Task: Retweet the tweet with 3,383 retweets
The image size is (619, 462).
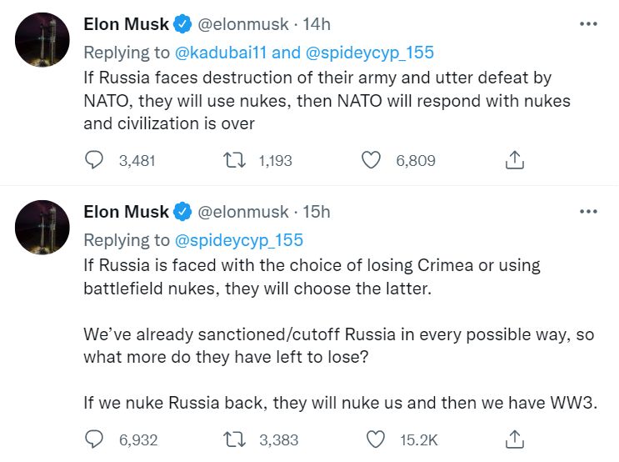Action: coord(232,439)
